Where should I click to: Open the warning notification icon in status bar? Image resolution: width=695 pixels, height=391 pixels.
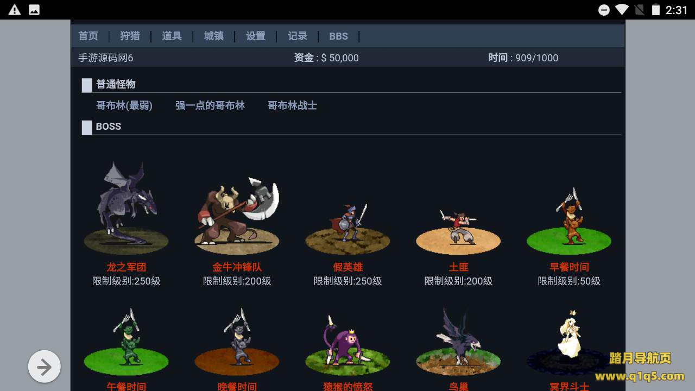point(15,10)
